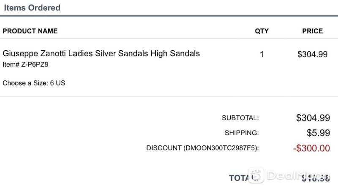Select the QTY column header
The width and height of the screenshot is (338, 189).
(x=262, y=31)
